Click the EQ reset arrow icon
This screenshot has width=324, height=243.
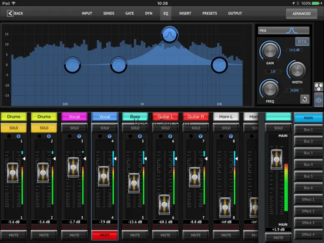coord(304,99)
